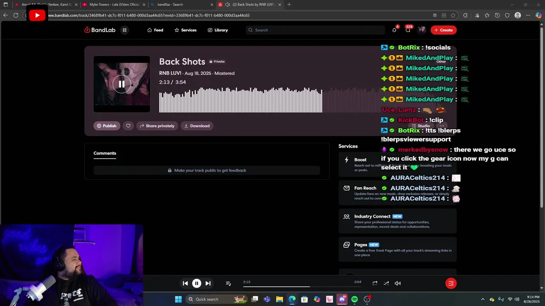Screen dimensions: 545x306
Task: Click the bottom player progress bar
Action: 302,286
